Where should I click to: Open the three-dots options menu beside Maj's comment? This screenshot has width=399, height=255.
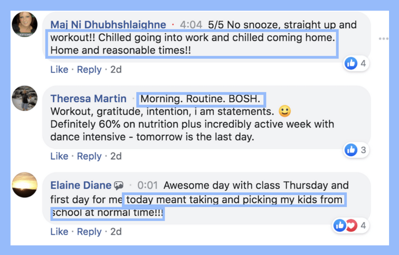(x=383, y=39)
